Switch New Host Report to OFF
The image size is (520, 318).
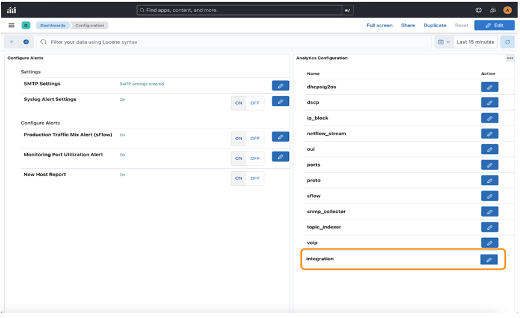(x=255, y=178)
